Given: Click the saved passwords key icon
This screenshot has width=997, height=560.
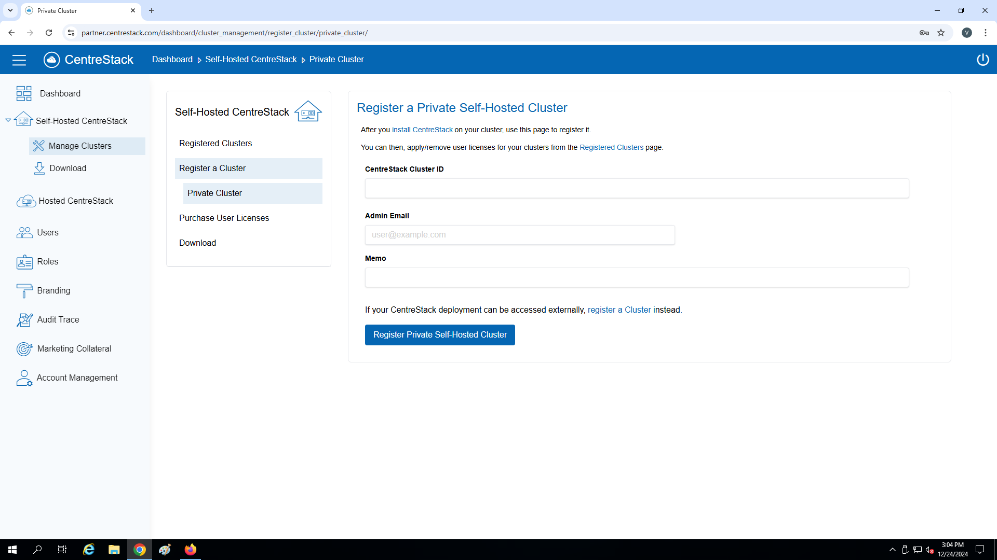Looking at the screenshot, I should pos(924,33).
